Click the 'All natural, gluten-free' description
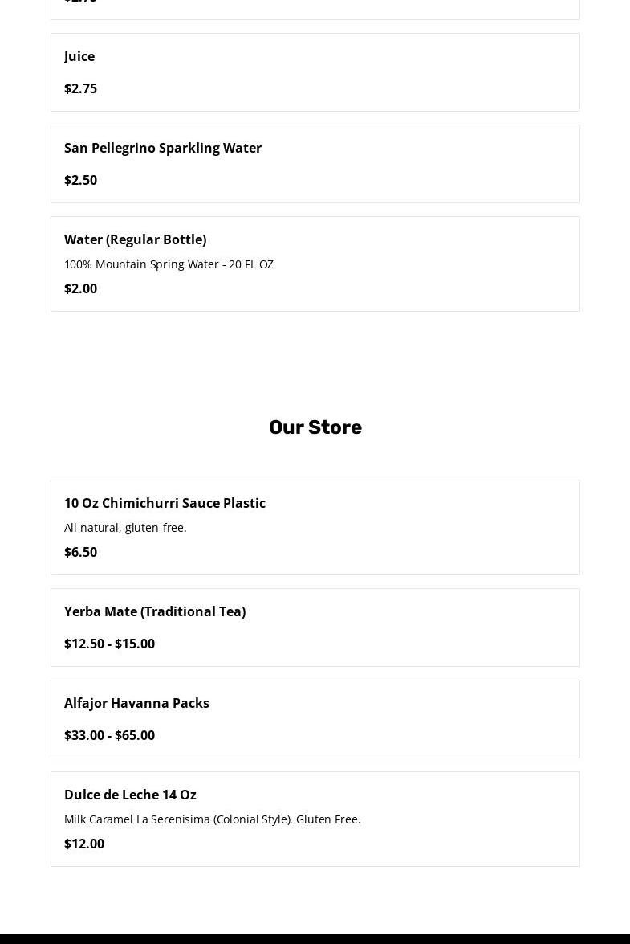Screen dimensions: 630x944 [125, 528]
